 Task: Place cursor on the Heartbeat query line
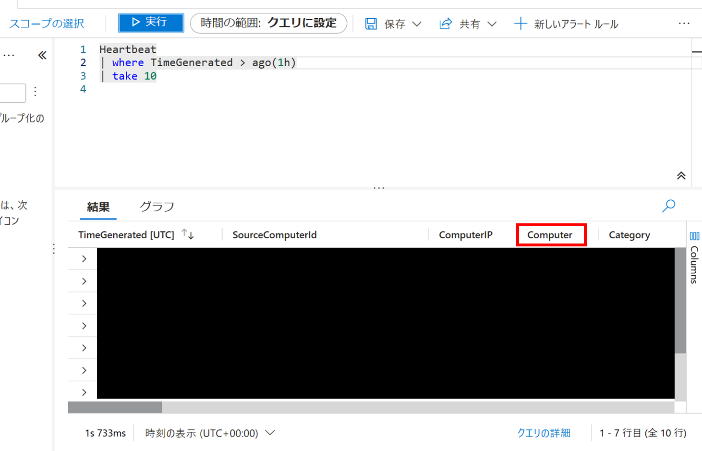tap(128, 49)
